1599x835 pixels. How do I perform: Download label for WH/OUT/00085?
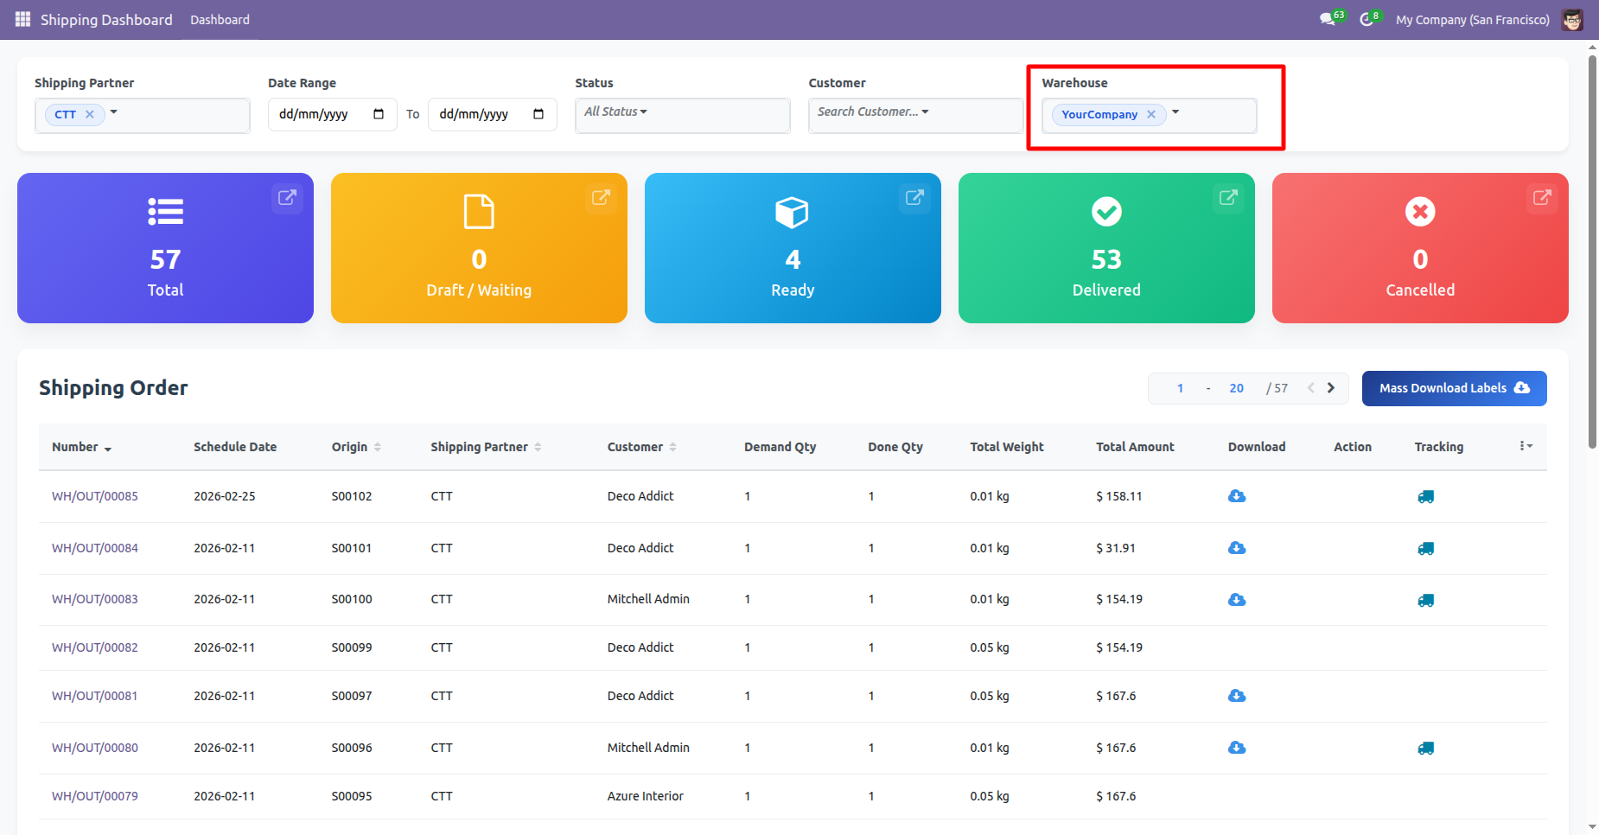tap(1237, 496)
